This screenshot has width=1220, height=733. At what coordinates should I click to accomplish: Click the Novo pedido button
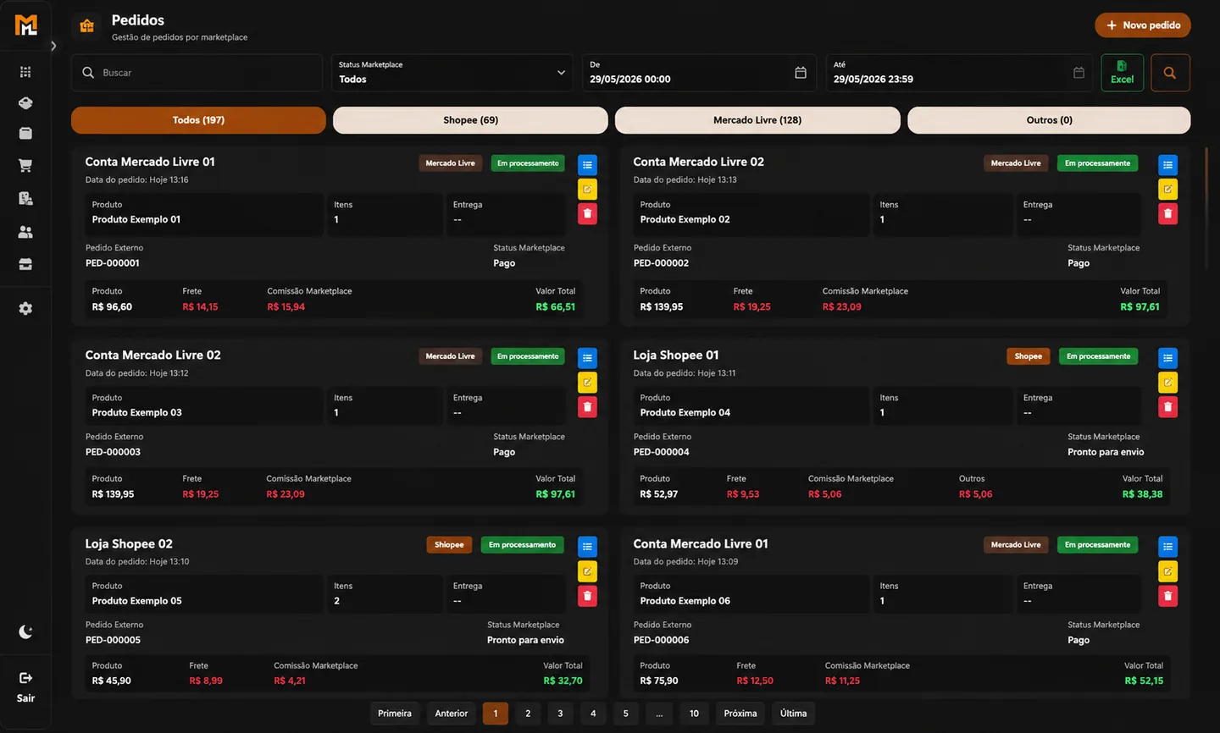(1143, 25)
